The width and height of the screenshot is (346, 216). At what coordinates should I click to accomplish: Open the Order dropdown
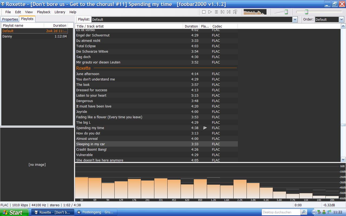(329, 19)
